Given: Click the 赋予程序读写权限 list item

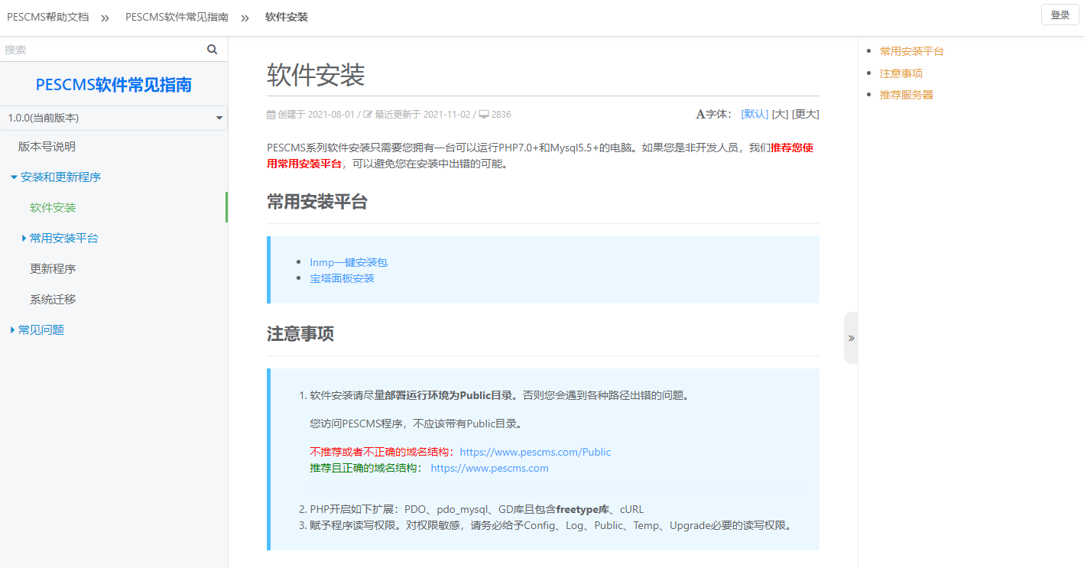Looking at the screenshot, I should click(x=551, y=525).
